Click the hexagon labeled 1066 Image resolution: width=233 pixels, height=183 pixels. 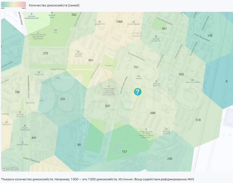(x=119, y=22)
